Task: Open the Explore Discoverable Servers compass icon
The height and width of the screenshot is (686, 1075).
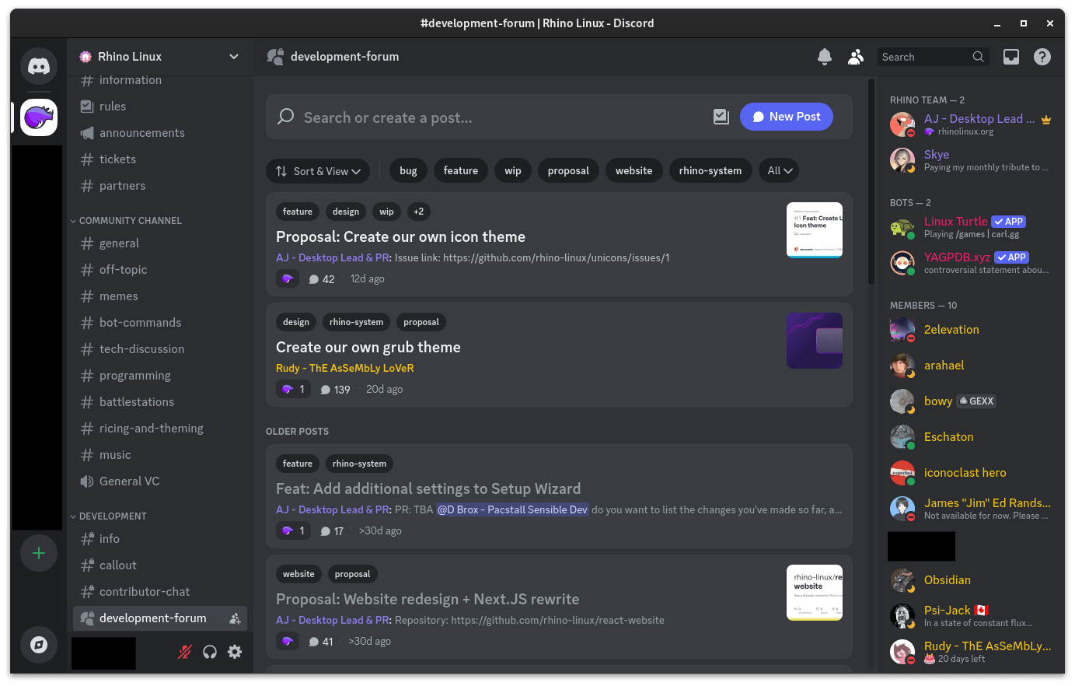Action: pyautogui.click(x=38, y=645)
